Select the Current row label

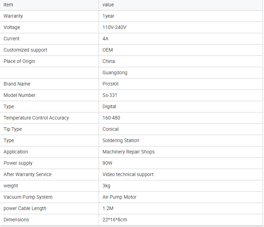coord(12,39)
